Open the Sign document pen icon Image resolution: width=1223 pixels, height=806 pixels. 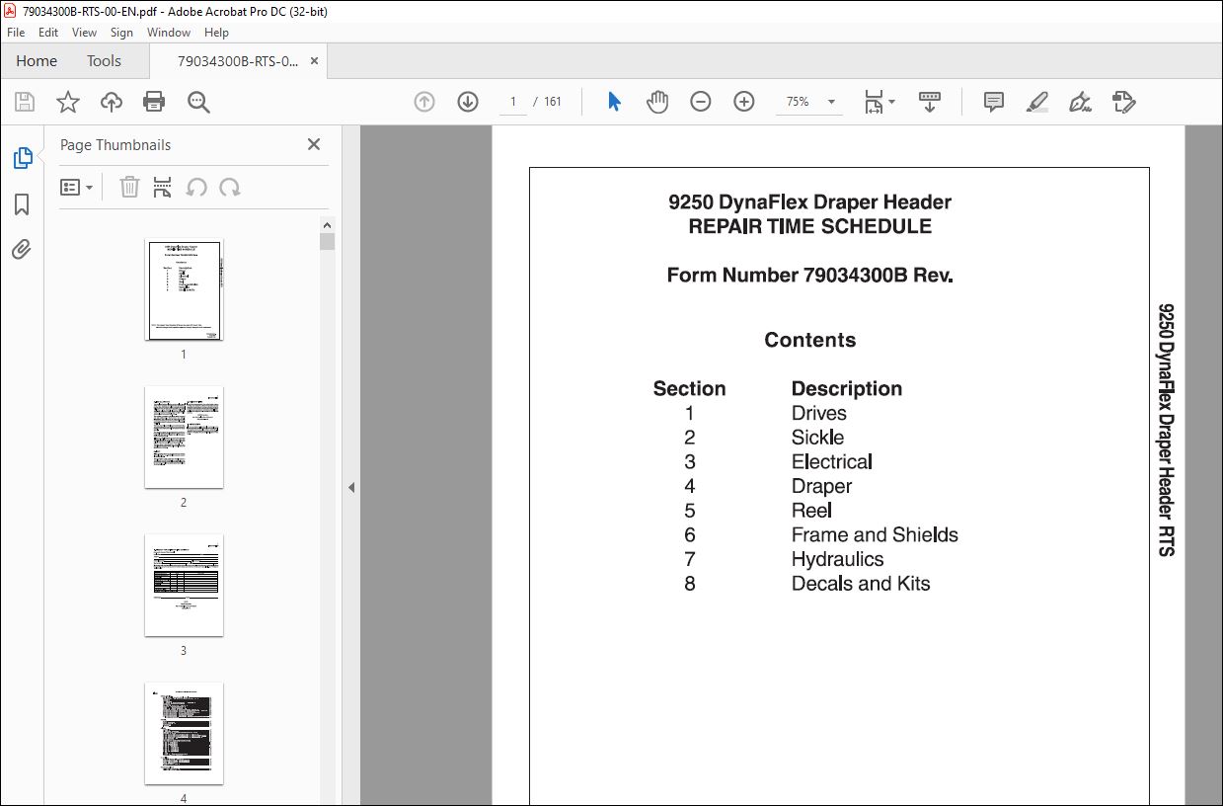tap(1081, 102)
